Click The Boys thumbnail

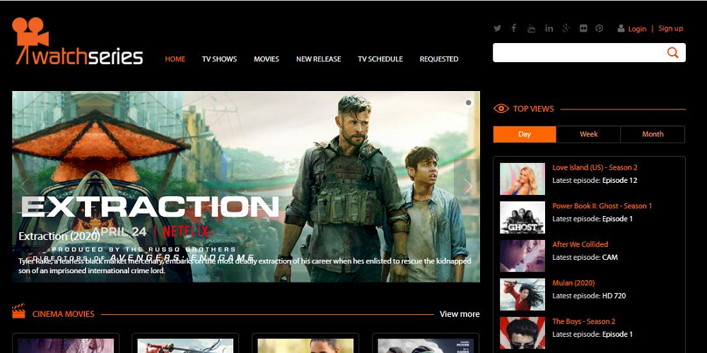click(522, 333)
